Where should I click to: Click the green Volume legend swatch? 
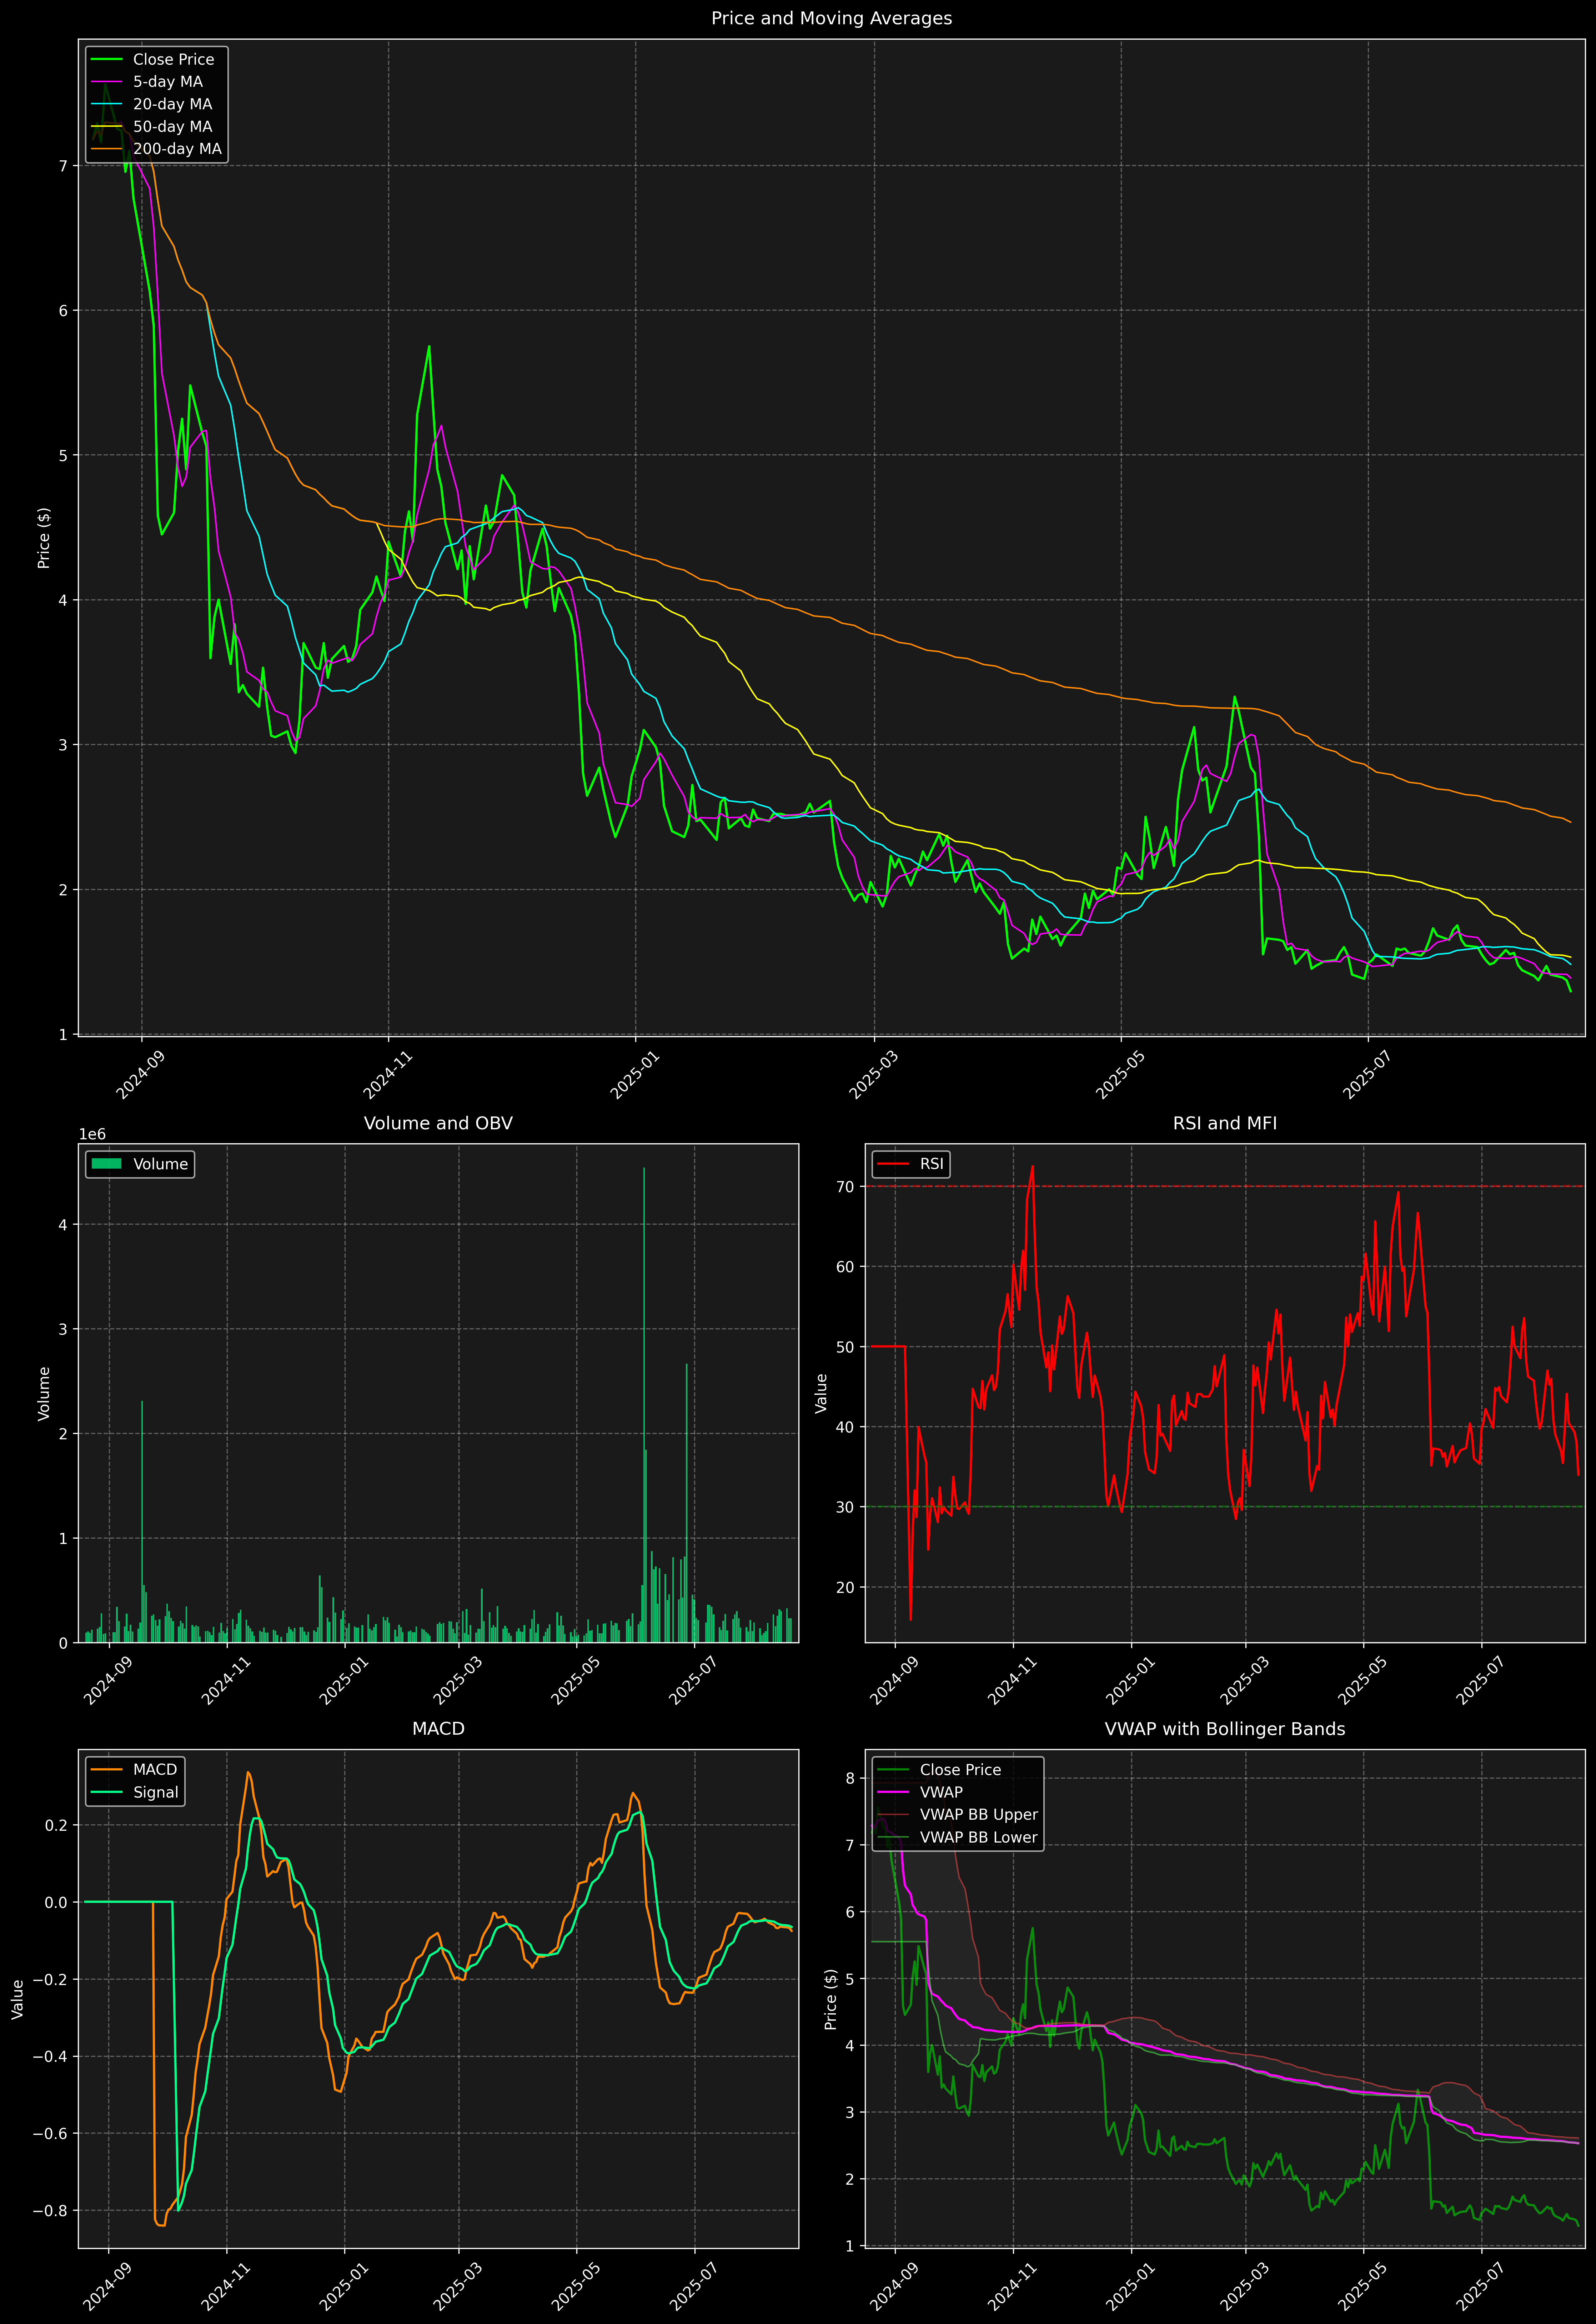[106, 1164]
